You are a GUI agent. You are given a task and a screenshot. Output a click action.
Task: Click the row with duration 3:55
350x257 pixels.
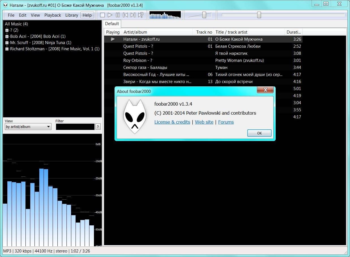point(297,110)
